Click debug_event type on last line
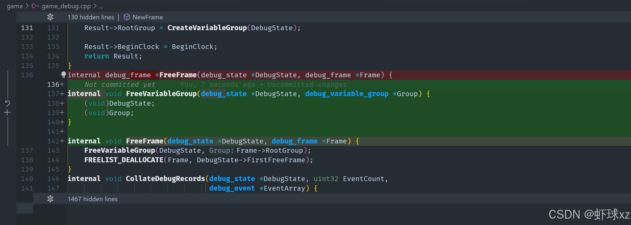The width and height of the screenshot is (631, 225). click(232, 188)
